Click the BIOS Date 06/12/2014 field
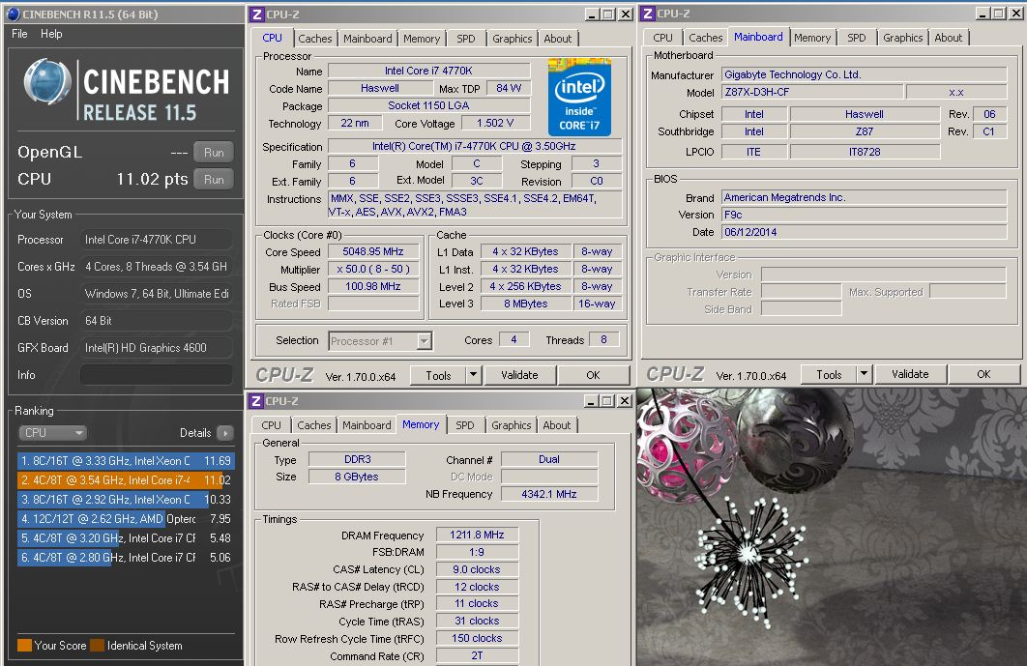The height and width of the screenshot is (666, 1027). (864, 232)
